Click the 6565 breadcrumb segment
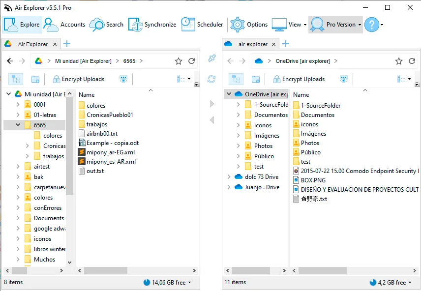421x291 pixels. 129,61
